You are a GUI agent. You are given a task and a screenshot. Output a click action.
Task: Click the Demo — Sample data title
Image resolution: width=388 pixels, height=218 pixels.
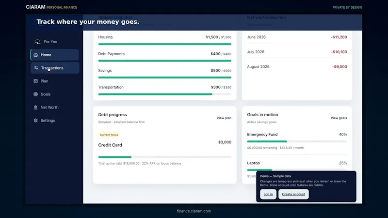tap(275, 176)
